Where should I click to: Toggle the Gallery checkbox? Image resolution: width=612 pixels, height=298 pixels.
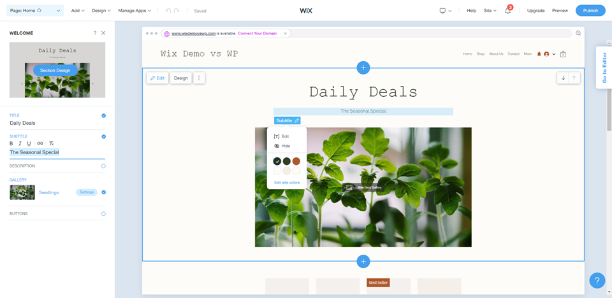point(103,192)
